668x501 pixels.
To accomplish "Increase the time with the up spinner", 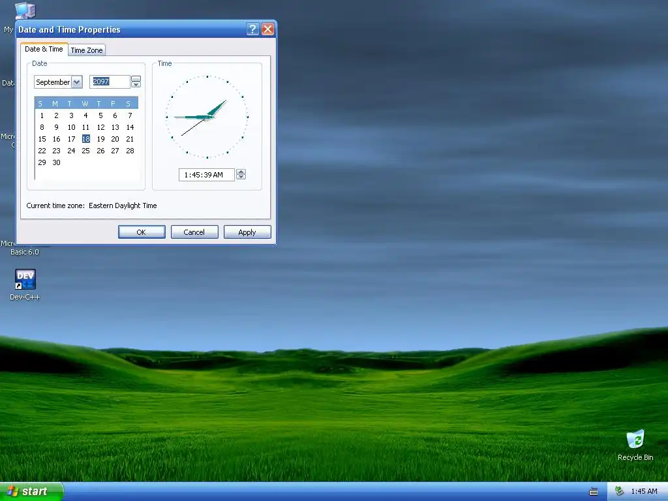I will [241, 172].
